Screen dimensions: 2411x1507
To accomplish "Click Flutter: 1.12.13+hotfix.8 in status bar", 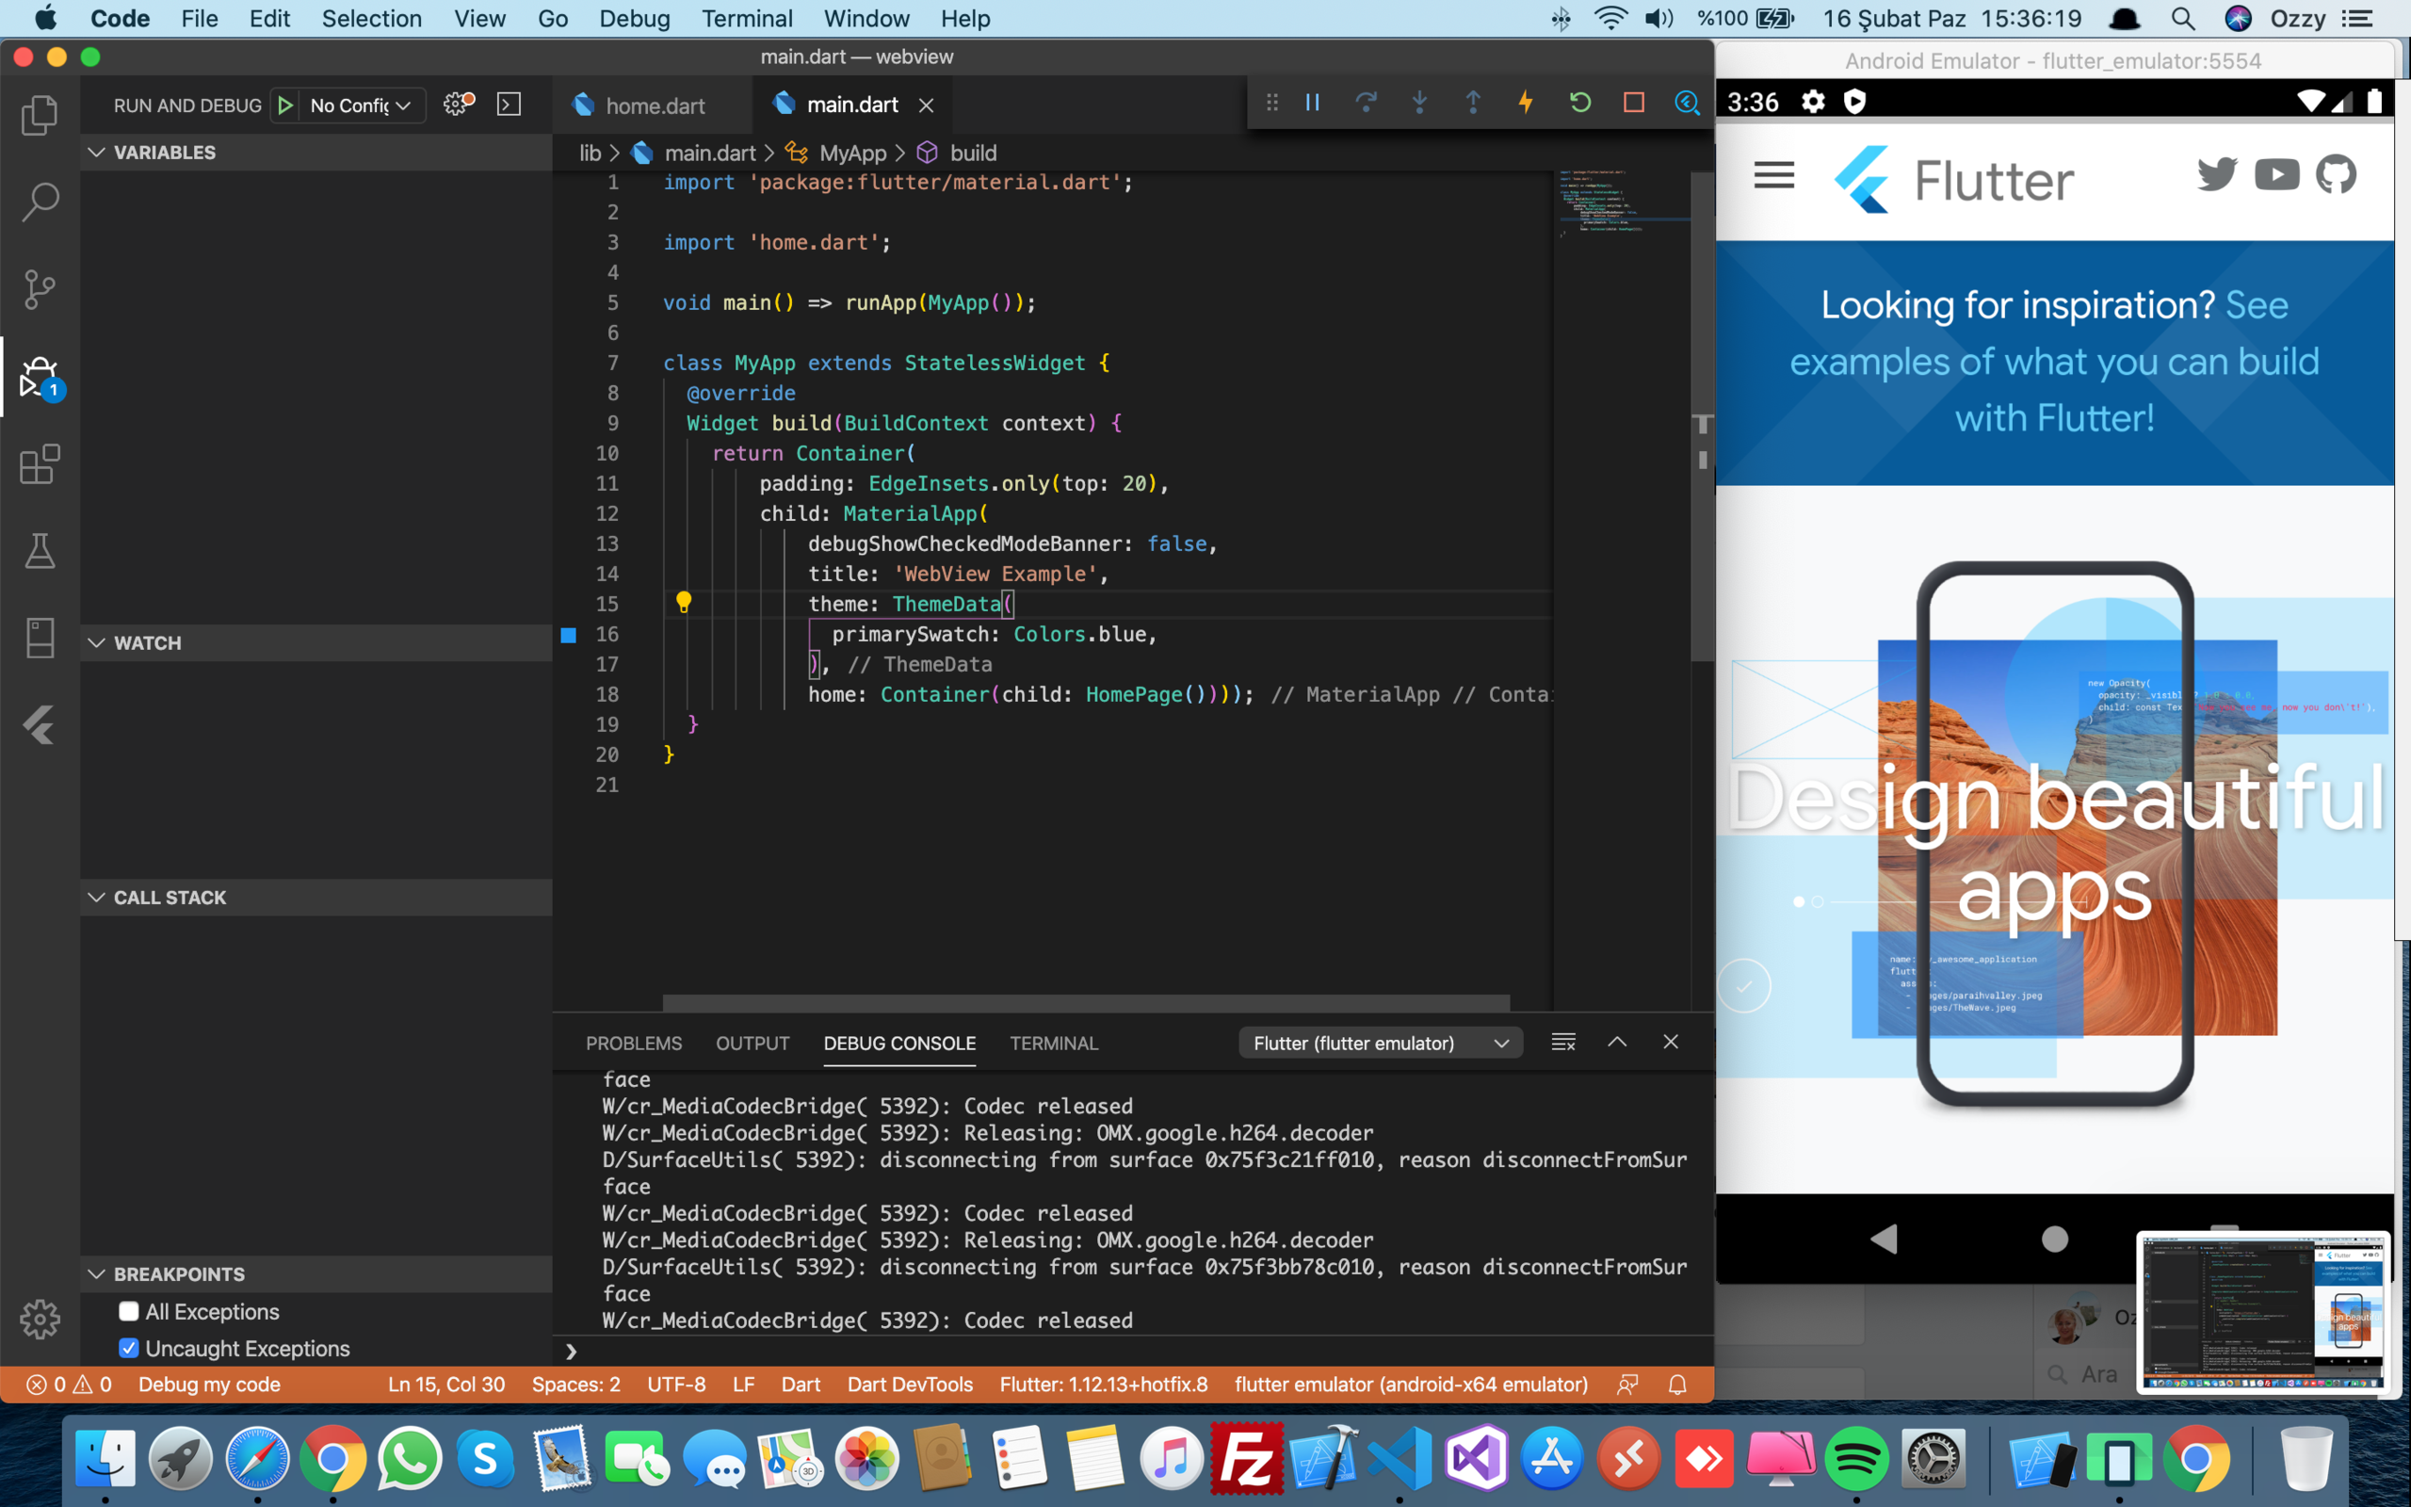I will (x=1103, y=1385).
